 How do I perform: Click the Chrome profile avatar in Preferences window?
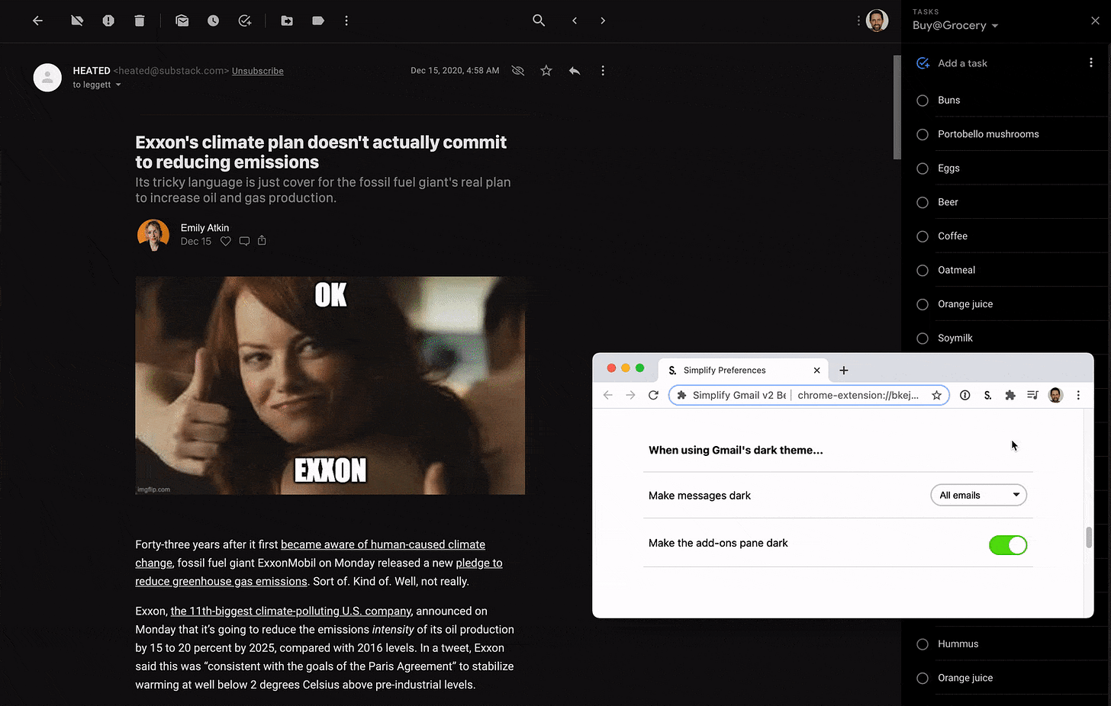click(1055, 395)
